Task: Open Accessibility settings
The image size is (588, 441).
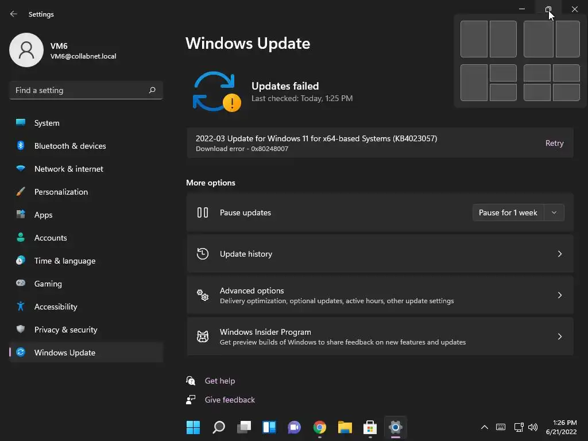Action: [86, 307]
